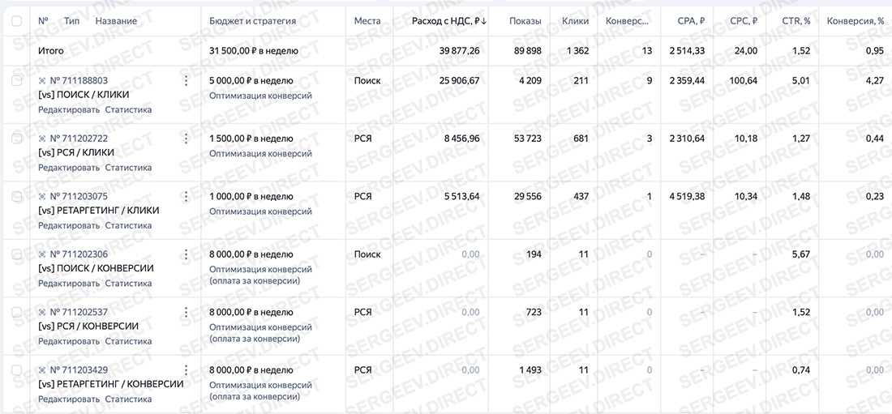Click campaign type icon beside № 711202537
892x414 pixels.
click(x=42, y=312)
